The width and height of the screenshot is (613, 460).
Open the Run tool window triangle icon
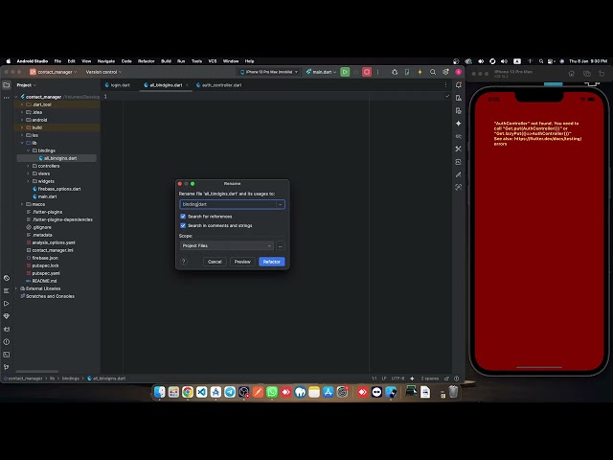click(x=7, y=303)
